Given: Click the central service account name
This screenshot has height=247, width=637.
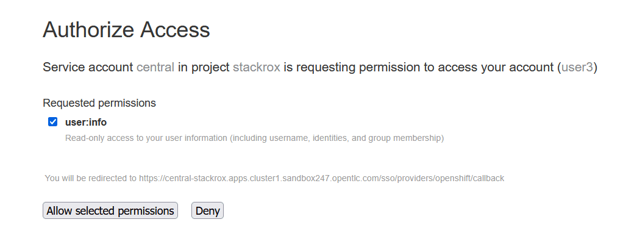Looking at the screenshot, I should (155, 67).
